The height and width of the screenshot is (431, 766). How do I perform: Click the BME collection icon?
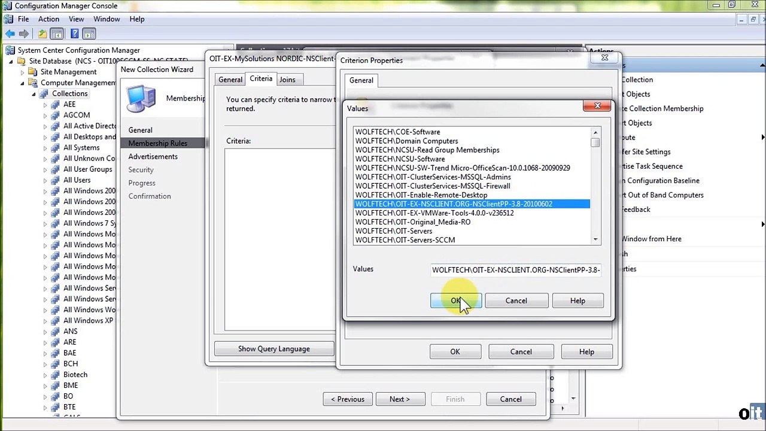tap(56, 385)
